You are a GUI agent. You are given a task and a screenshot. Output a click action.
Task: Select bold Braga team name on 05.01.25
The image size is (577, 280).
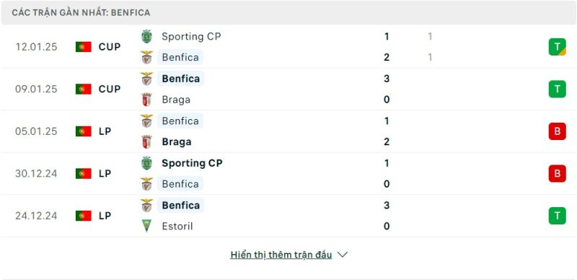coord(177,142)
